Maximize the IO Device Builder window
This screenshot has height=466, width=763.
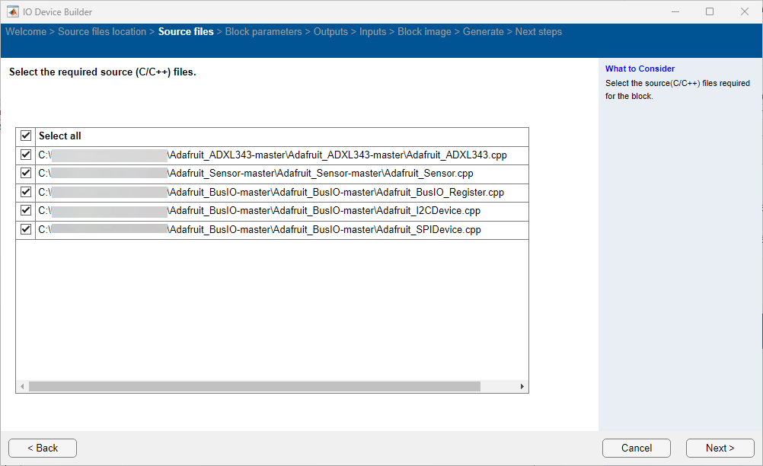coord(710,11)
